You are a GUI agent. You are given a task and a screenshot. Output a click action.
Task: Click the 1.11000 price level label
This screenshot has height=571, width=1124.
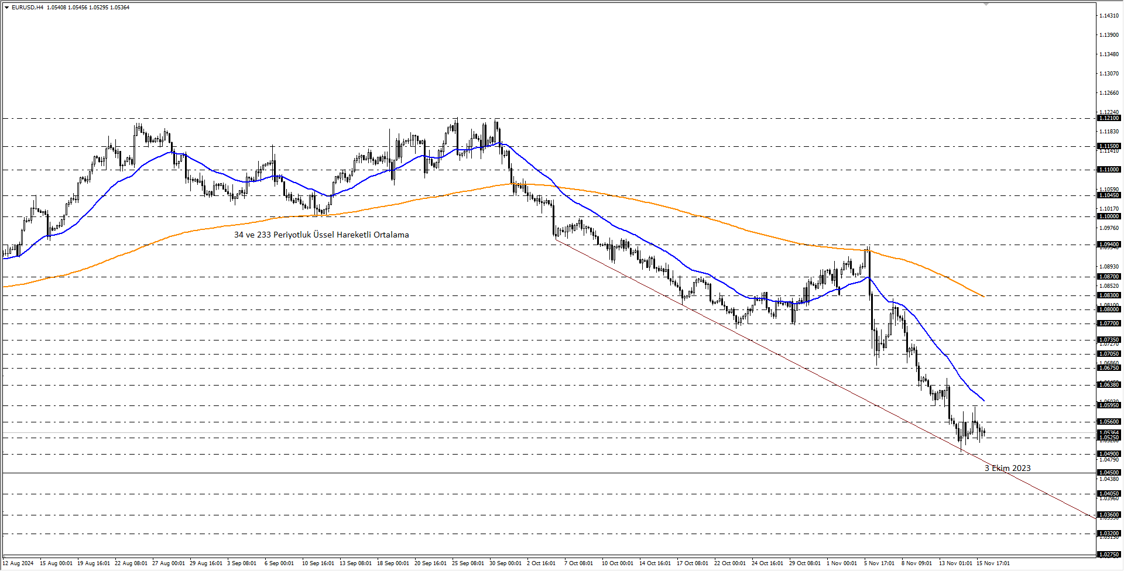tap(1109, 170)
